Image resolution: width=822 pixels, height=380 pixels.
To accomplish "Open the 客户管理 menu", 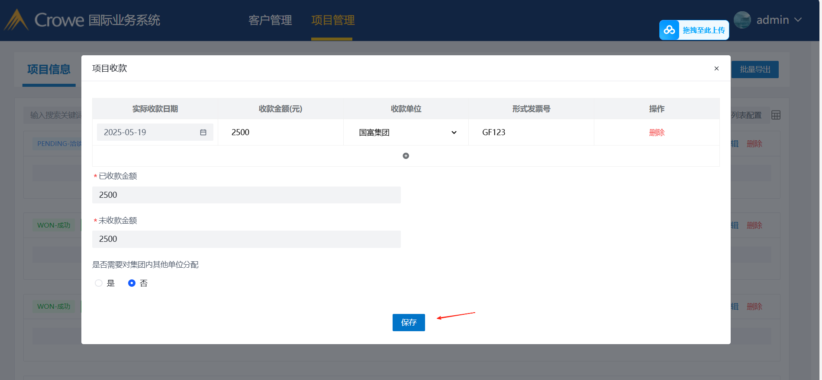I will pyautogui.click(x=270, y=20).
